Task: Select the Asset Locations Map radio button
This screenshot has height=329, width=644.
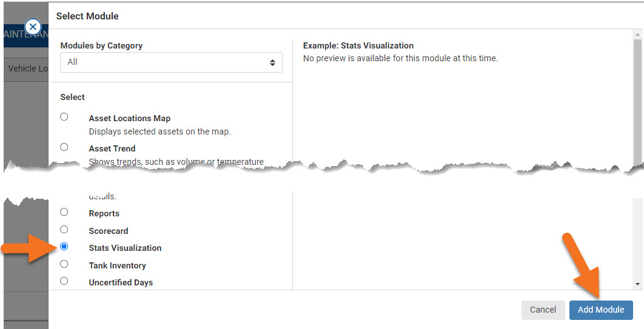Action: point(64,117)
